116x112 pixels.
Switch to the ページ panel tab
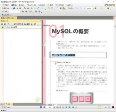tap(3, 104)
